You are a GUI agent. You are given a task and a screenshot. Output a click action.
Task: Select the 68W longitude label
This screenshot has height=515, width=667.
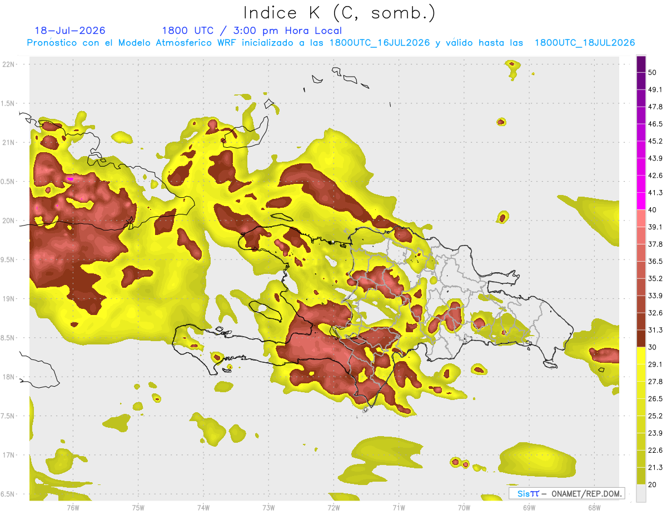coord(594,507)
